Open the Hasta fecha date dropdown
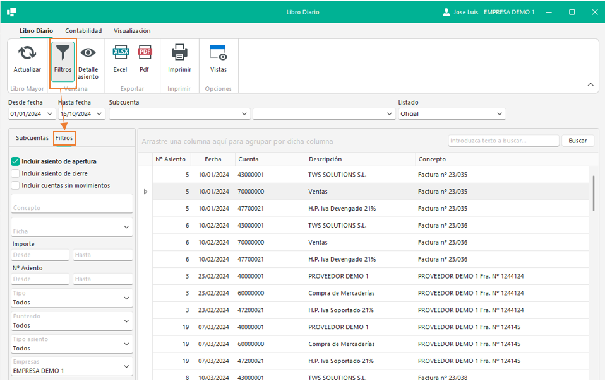The width and height of the screenshot is (605, 382). [99, 114]
